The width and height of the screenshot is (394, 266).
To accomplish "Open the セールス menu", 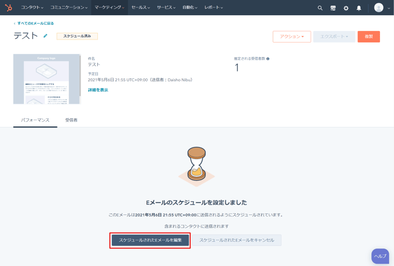I will [x=140, y=7].
